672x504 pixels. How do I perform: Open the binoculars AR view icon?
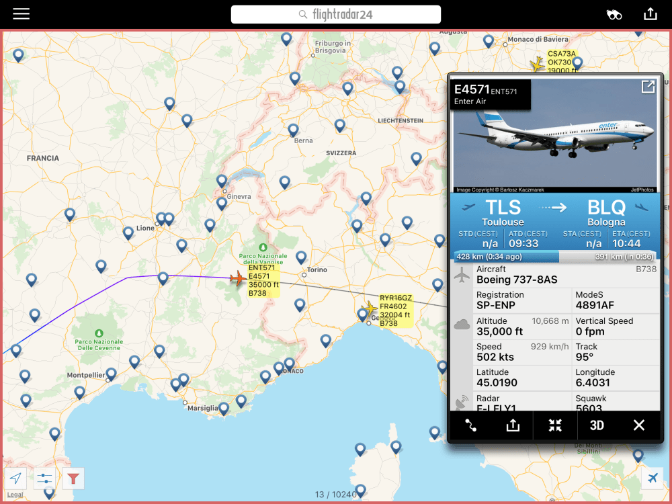coord(614,14)
